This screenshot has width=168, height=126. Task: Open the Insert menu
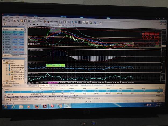pos(17,17)
